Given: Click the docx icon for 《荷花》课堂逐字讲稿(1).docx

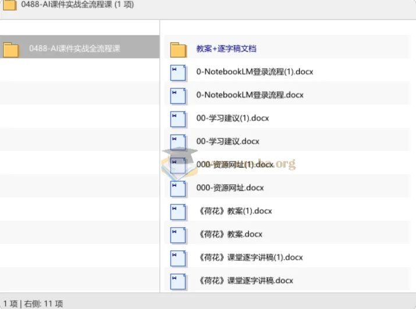Looking at the screenshot, I should pyautogui.click(x=178, y=258).
